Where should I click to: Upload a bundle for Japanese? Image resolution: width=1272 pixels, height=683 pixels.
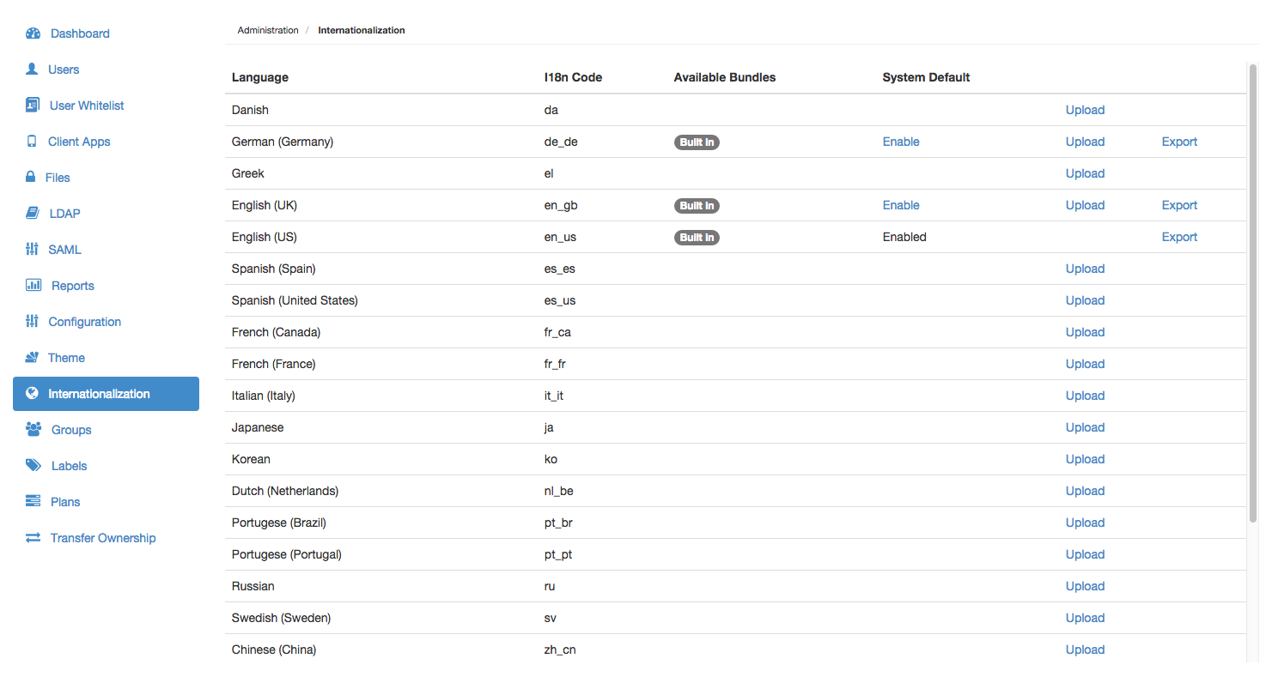pos(1085,427)
